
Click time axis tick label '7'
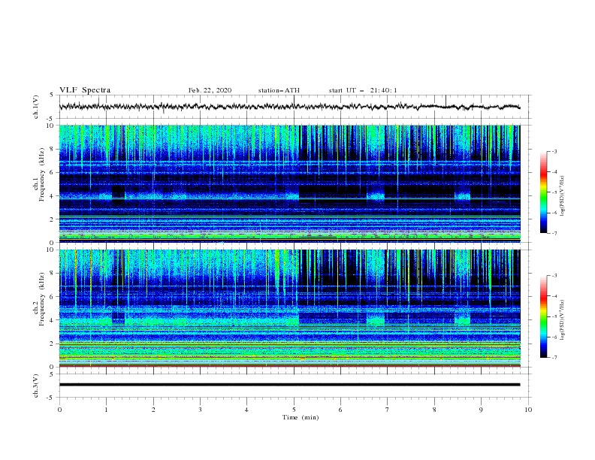(388, 410)
